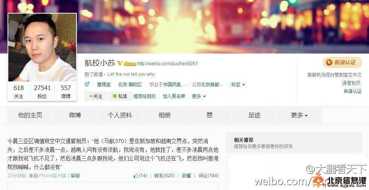The width and height of the screenshot is (369, 190).
Task: Open the profile avatar photo
Action: pyautogui.click(x=42, y=47)
